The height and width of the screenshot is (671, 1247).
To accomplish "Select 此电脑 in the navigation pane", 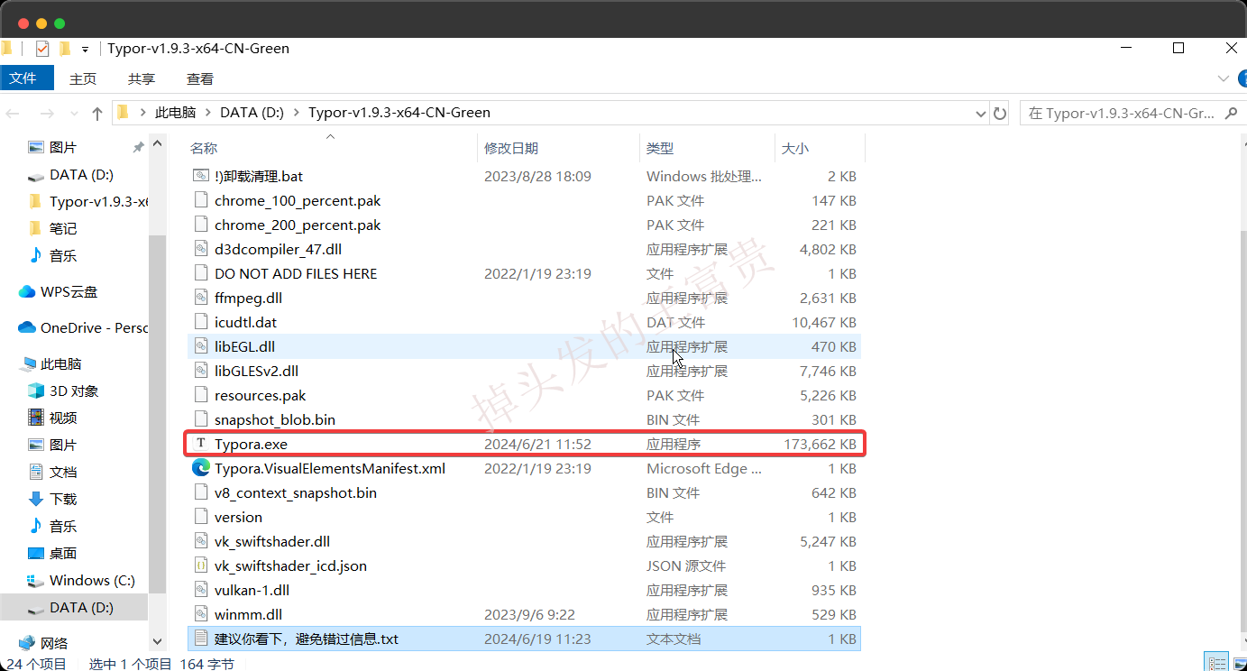I will [x=50, y=364].
